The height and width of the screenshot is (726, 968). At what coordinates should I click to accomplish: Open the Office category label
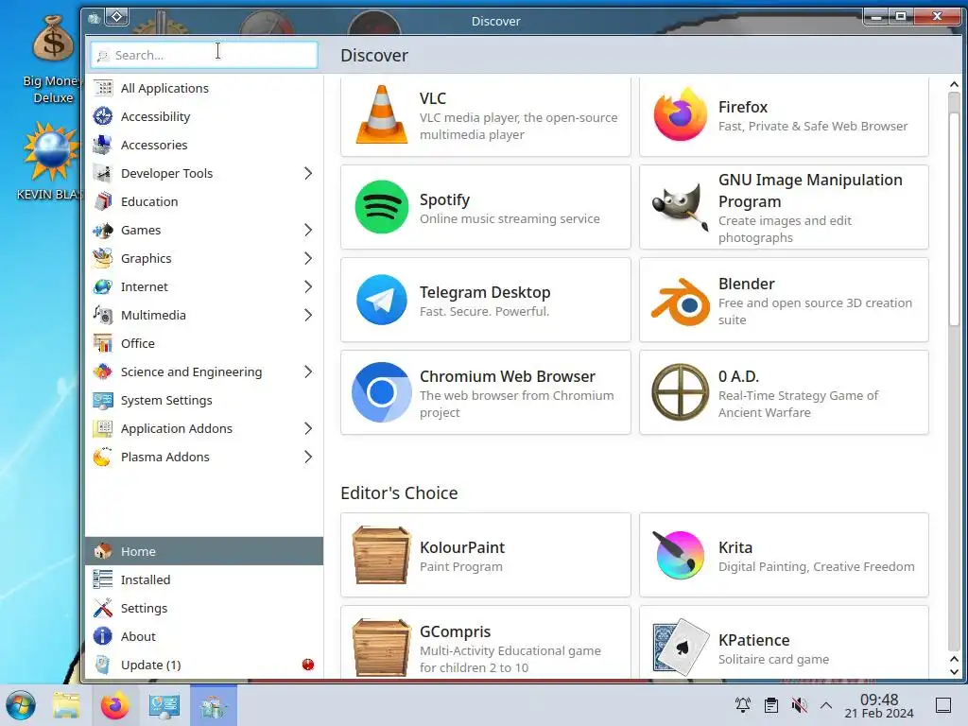pyautogui.click(x=138, y=343)
